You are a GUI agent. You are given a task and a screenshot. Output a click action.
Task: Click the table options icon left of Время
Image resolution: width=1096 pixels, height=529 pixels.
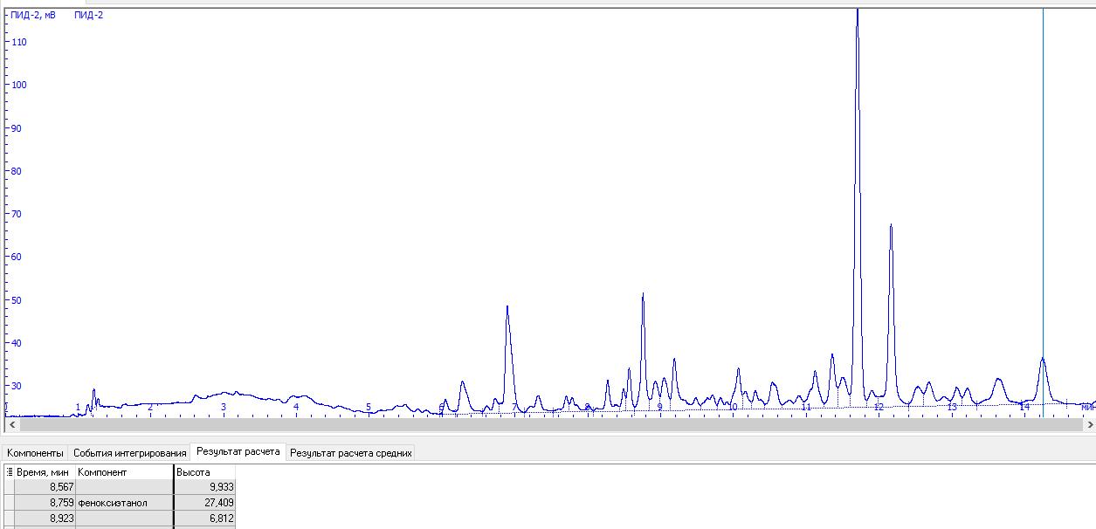click(10, 472)
